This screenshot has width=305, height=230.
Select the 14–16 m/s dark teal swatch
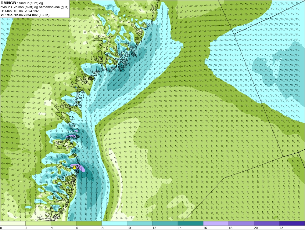pyautogui.click(x=190, y=223)
